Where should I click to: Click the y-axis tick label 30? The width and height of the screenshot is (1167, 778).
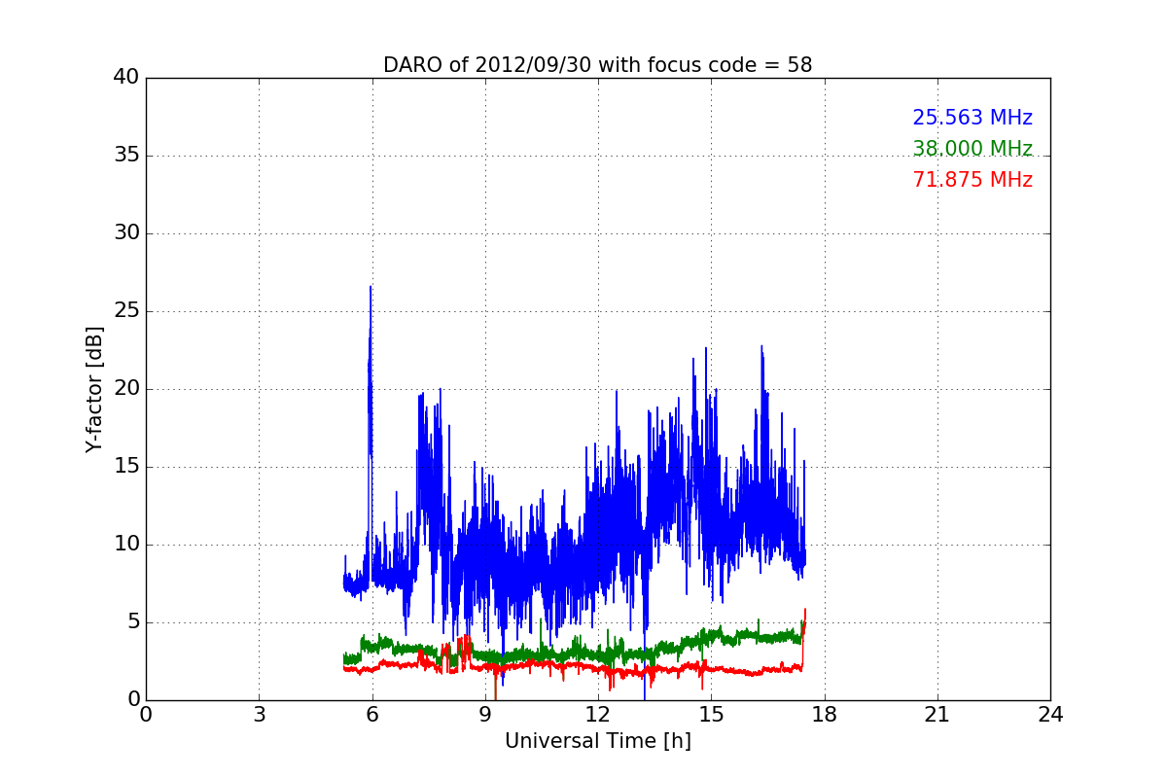point(126,233)
